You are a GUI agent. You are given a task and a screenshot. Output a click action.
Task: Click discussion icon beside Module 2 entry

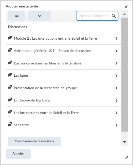pos(10,38)
